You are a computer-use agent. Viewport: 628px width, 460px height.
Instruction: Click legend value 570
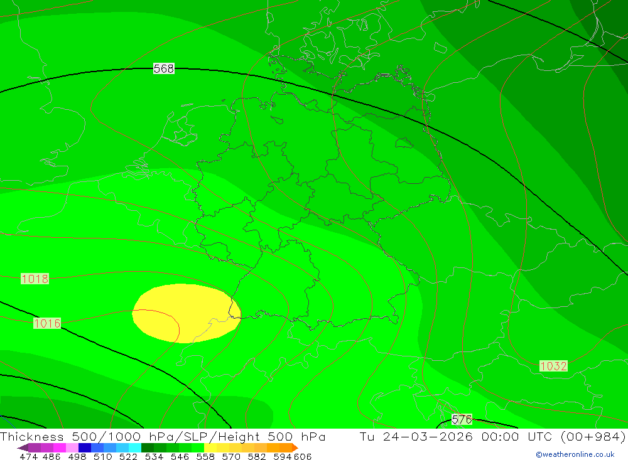[230, 456]
